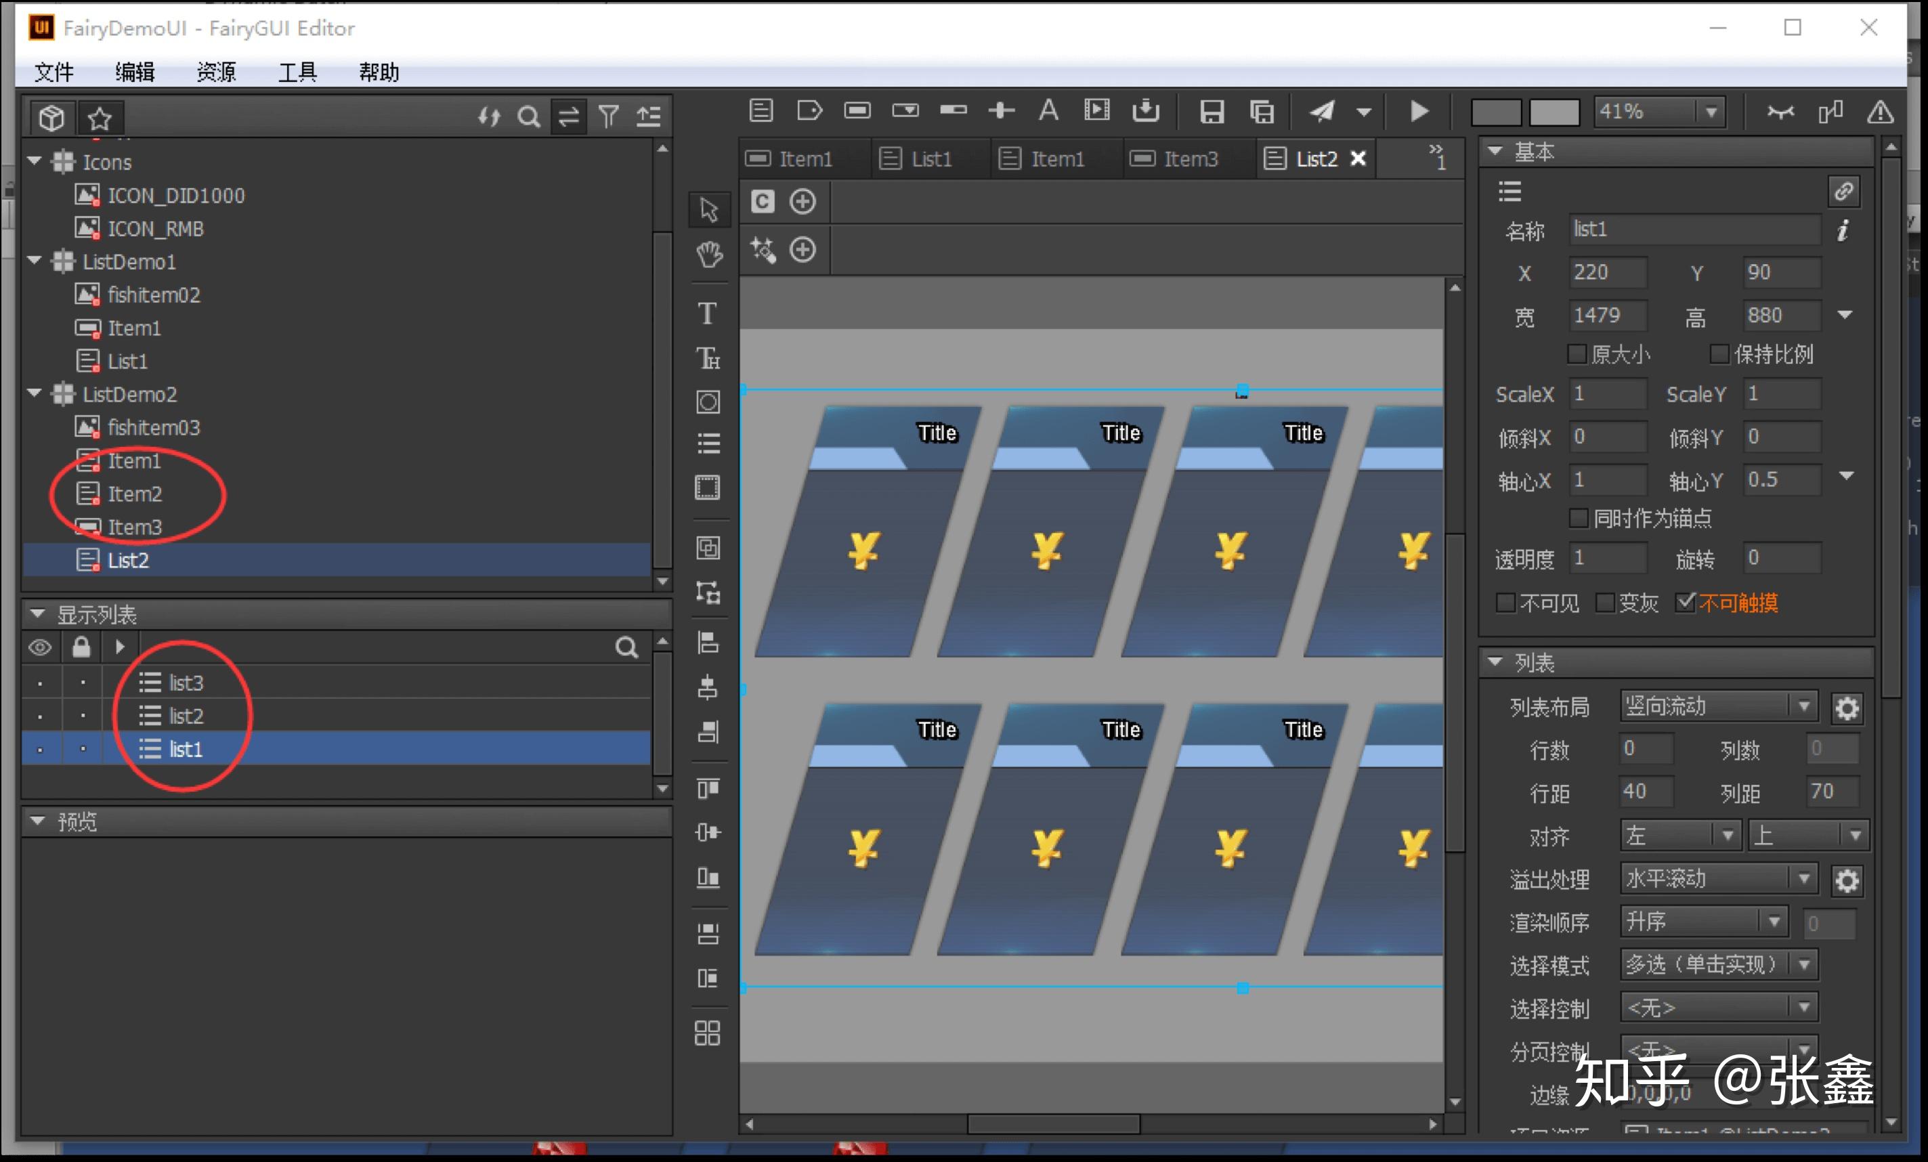
Task: Collapse the ListDemo2 package node
Action: coord(35,393)
